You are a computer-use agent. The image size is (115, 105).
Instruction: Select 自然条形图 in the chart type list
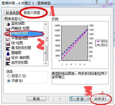19,62
